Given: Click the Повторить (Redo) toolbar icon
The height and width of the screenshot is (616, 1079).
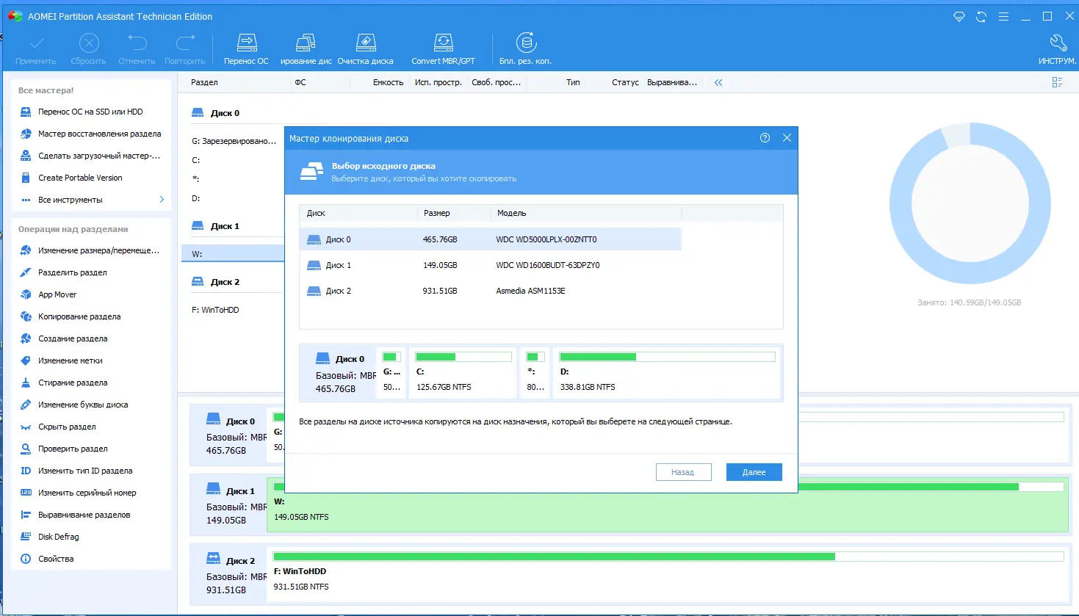Looking at the screenshot, I should tap(184, 43).
